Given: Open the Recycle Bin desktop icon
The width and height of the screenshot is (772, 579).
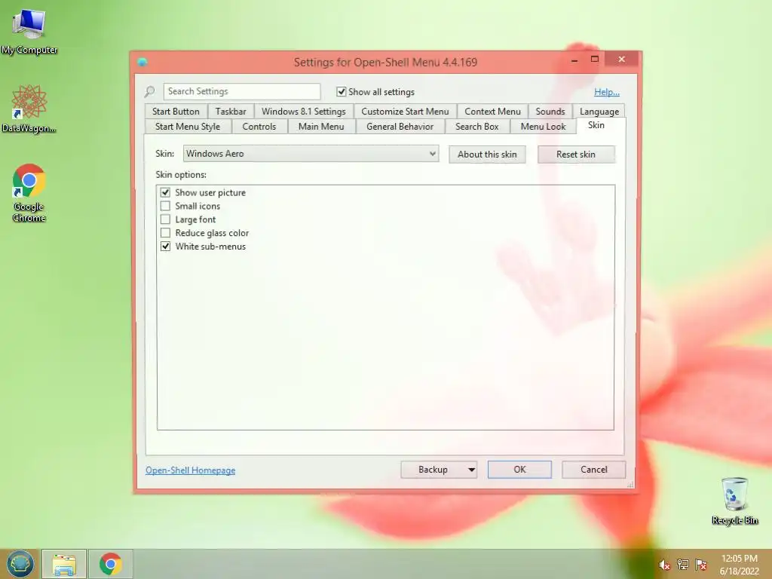Looking at the screenshot, I should click(734, 501).
